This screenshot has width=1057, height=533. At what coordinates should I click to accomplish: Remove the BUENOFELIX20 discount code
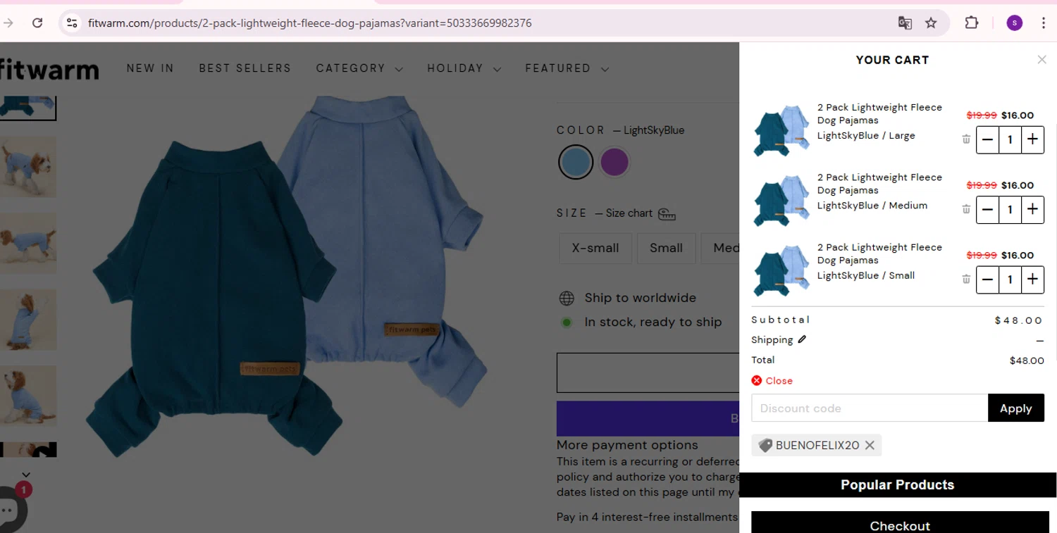[x=870, y=445]
